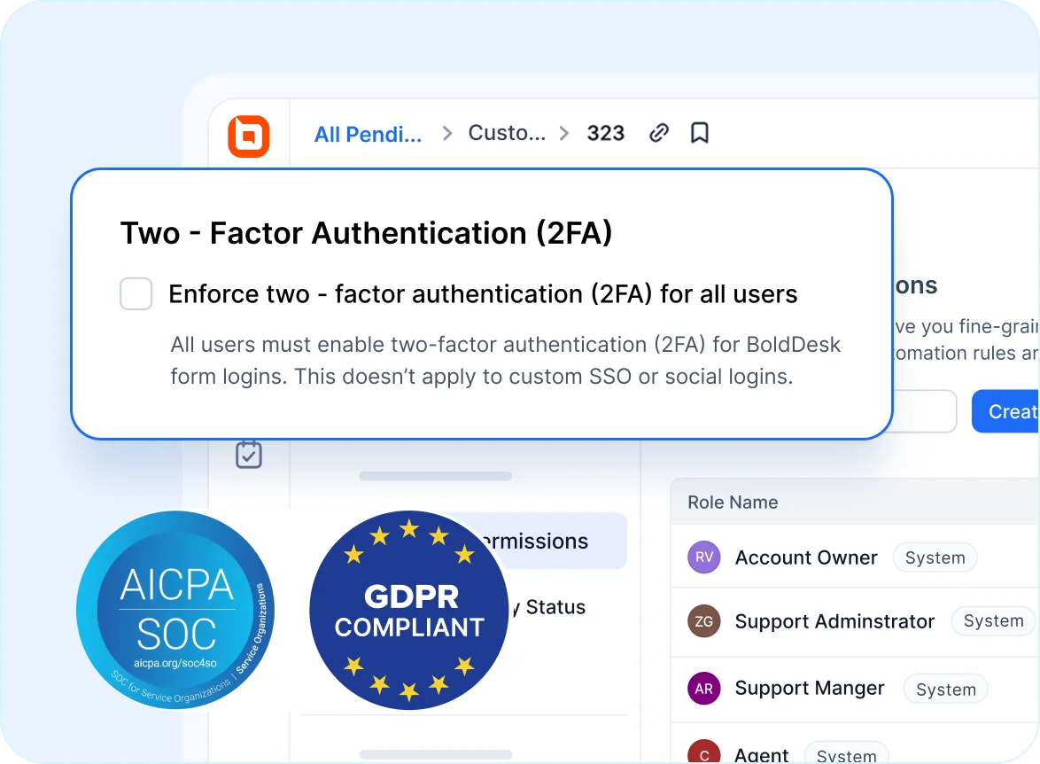The image size is (1040, 764).
Task: Expand the chevron before ticket 323
Action: [563, 133]
